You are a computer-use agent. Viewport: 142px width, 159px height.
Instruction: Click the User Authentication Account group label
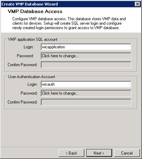[x=32, y=77]
